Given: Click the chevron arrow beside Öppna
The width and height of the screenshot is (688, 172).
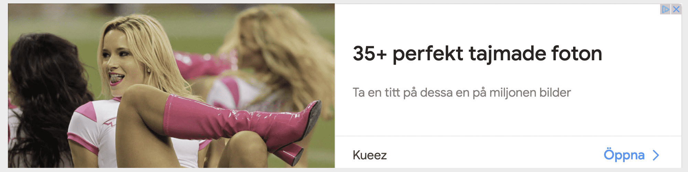Looking at the screenshot, I should tap(656, 155).
